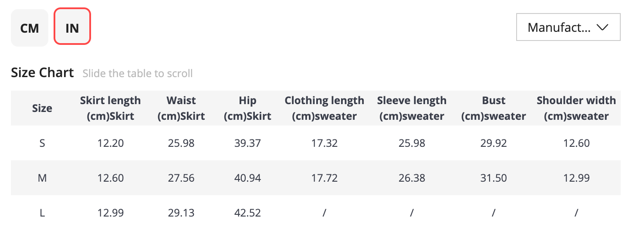Click the 29.13 waist value for L
This screenshot has height=237, width=629.
(181, 213)
